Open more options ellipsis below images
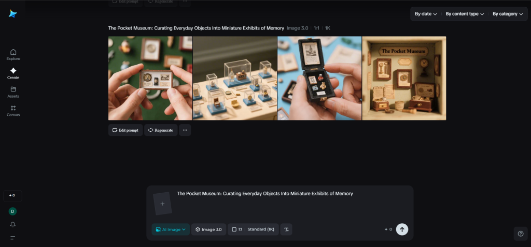Viewport: 531px width, 247px height. tap(185, 130)
